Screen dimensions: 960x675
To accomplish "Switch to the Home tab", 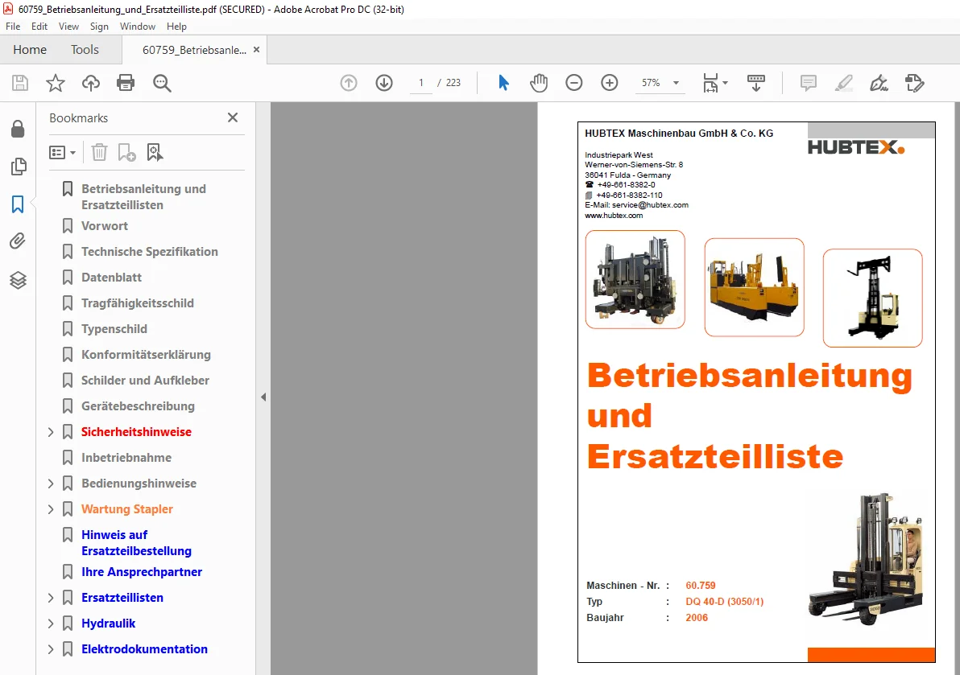I will tap(29, 50).
